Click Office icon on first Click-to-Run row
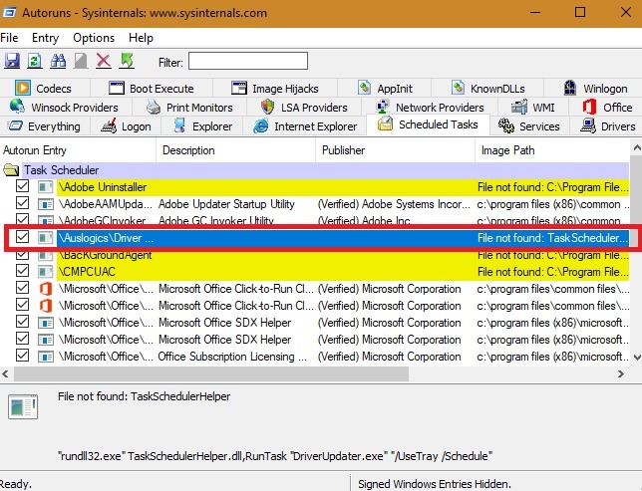This screenshot has height=491, width=642. pyautogui.click(x=45, y=289)
